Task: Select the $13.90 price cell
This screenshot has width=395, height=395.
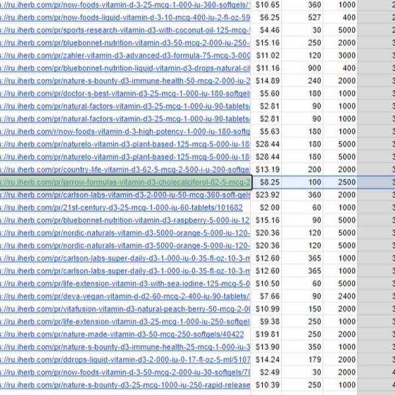Action: coord(266,347)
